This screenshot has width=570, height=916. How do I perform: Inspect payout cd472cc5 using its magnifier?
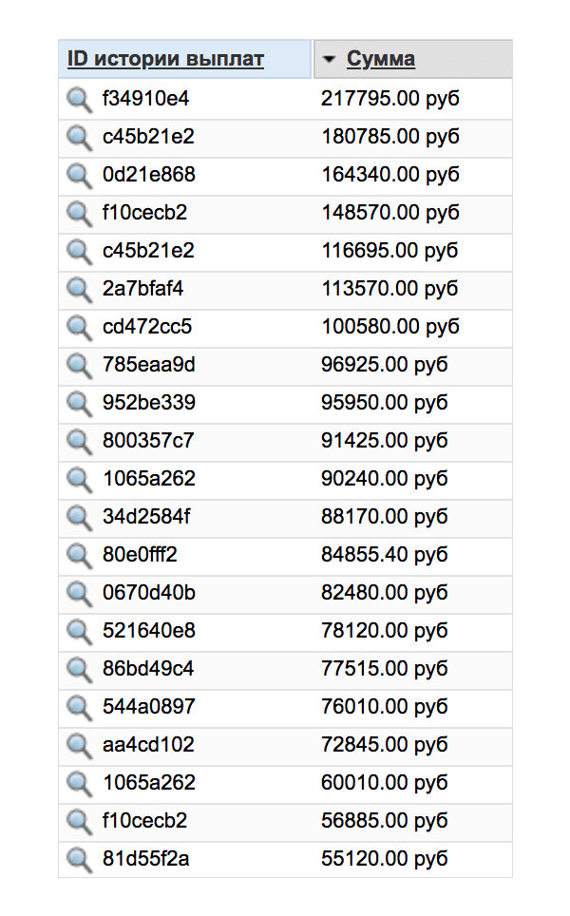click(78, 327)
